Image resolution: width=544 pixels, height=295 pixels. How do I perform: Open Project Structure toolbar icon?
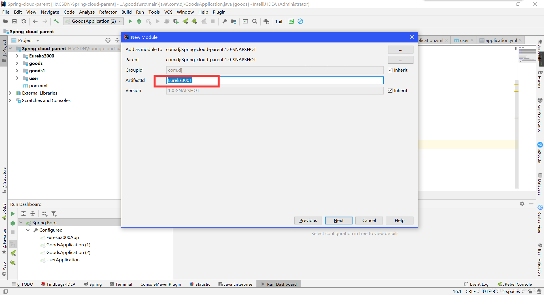[234, 21]
